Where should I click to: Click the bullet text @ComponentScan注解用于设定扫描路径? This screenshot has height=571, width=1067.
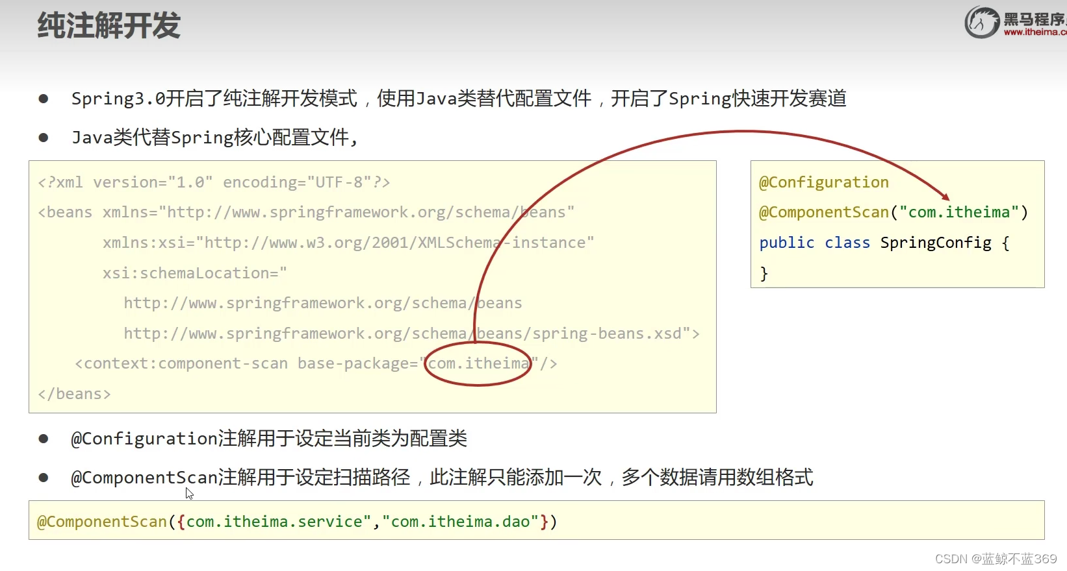point(442,478)
